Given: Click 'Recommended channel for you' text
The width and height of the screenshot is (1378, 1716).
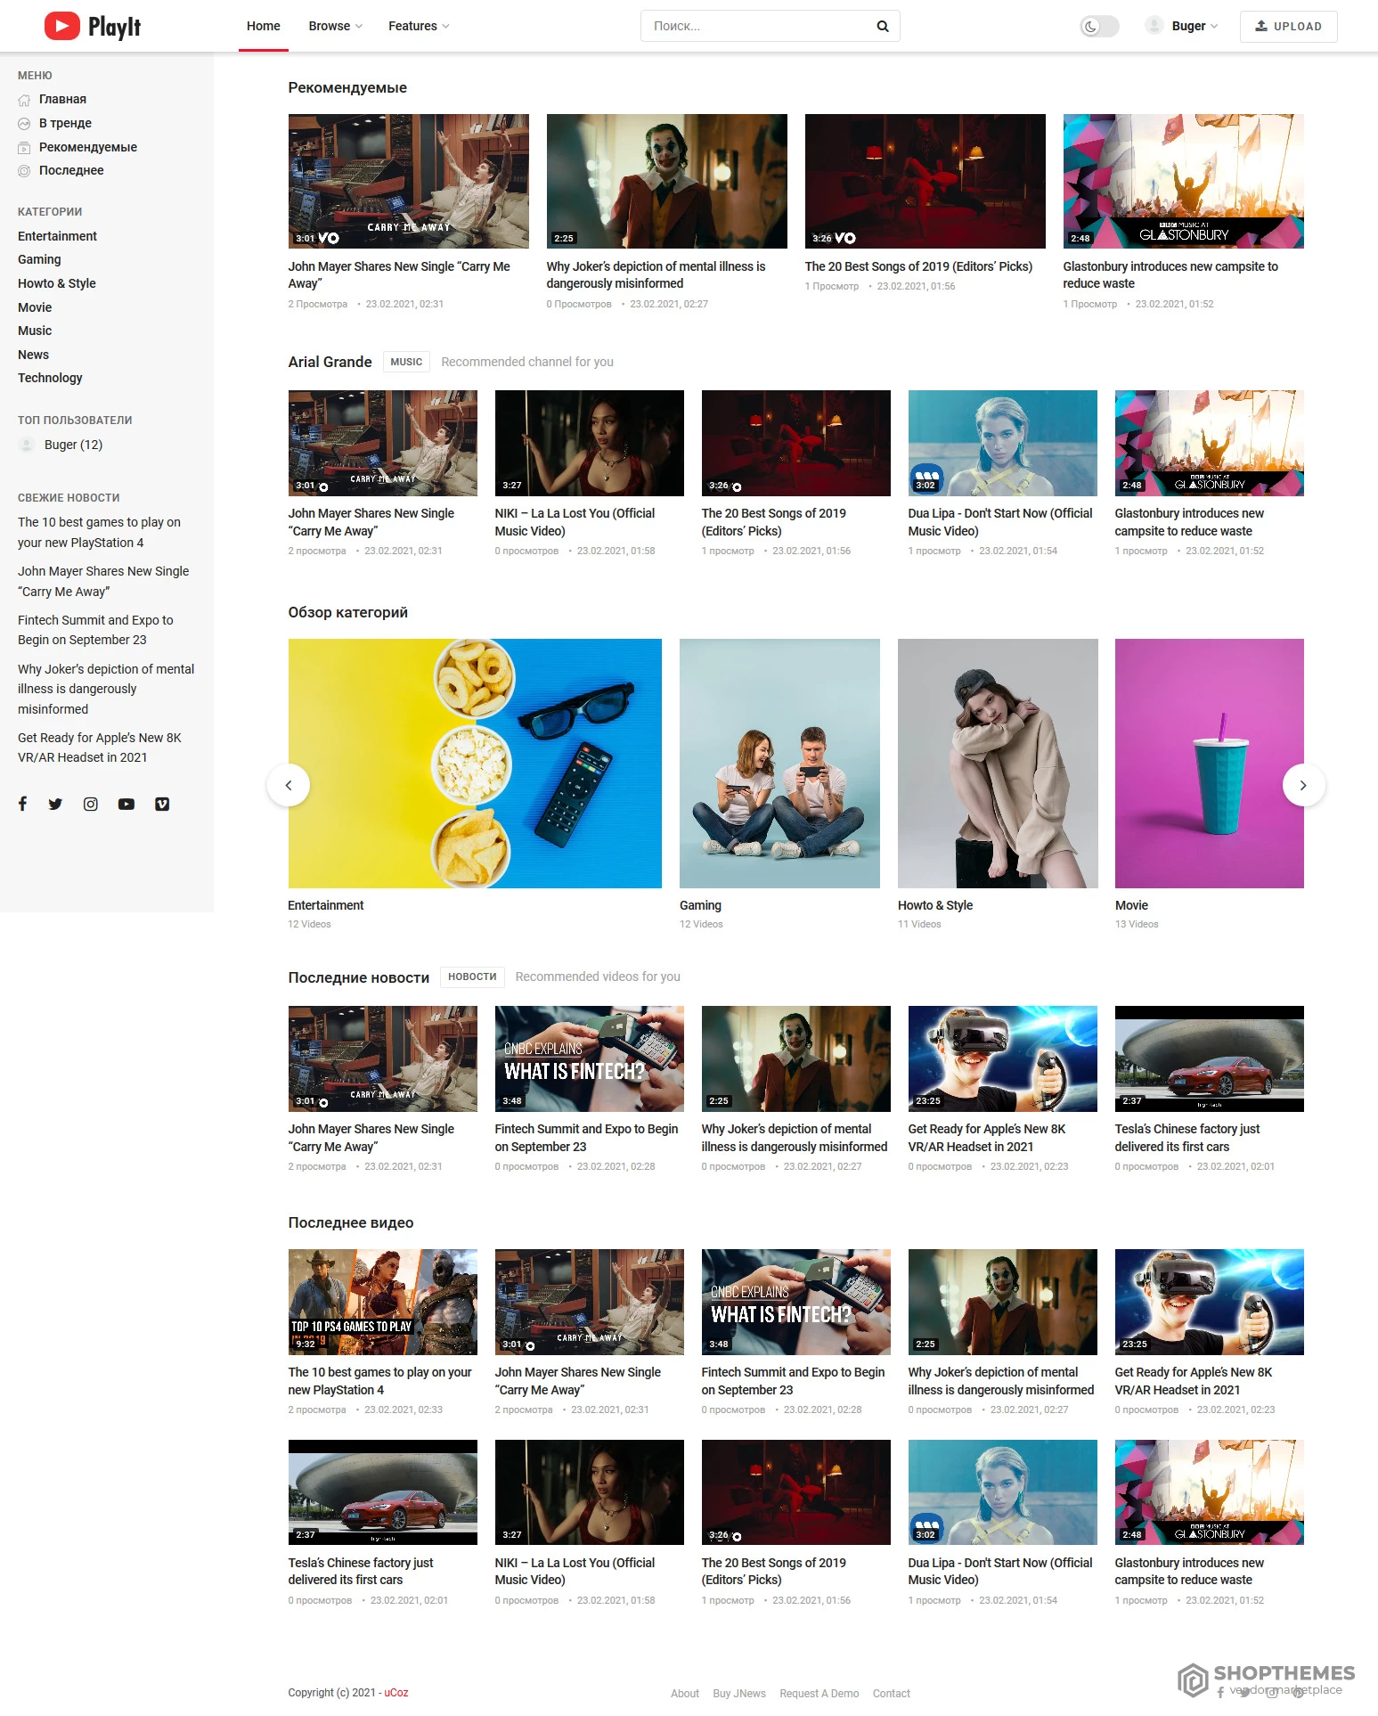Looking at the screenshot, I should tap(527, 362).
